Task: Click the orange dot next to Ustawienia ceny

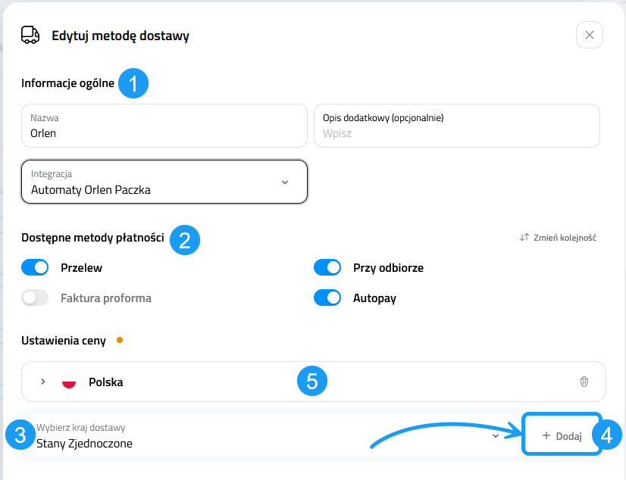Action: point(119,340)
